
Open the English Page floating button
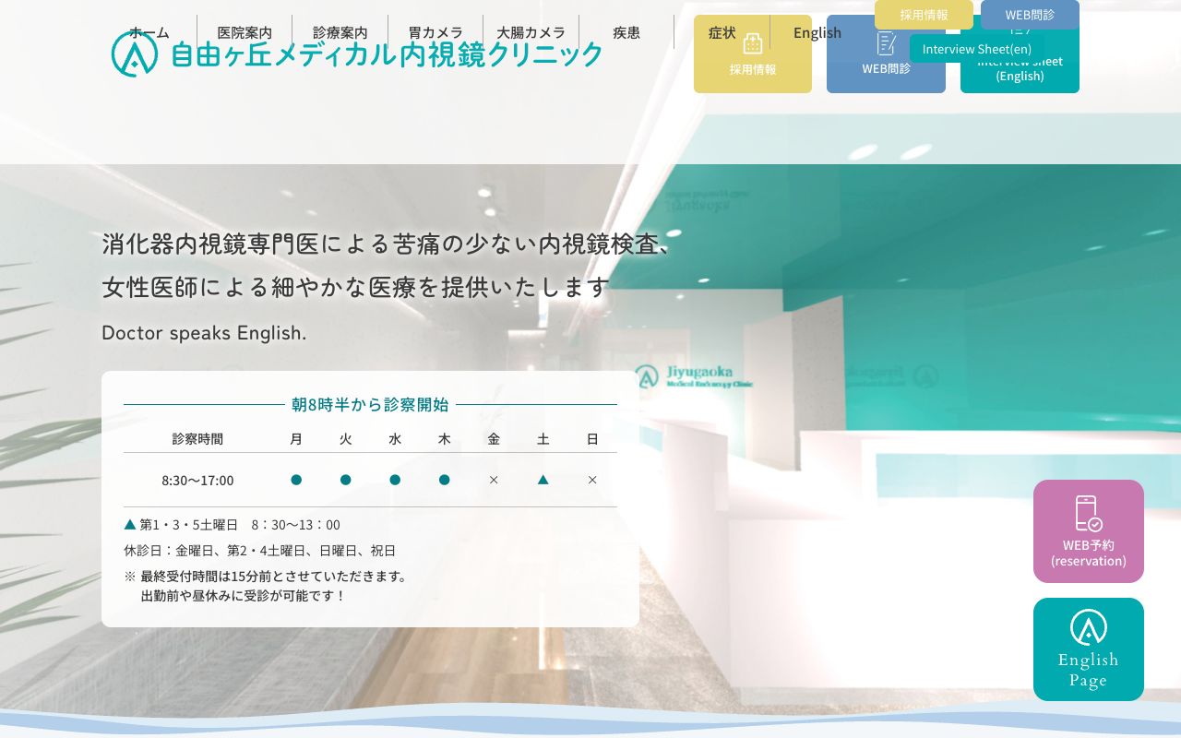tap(1089, 649)
